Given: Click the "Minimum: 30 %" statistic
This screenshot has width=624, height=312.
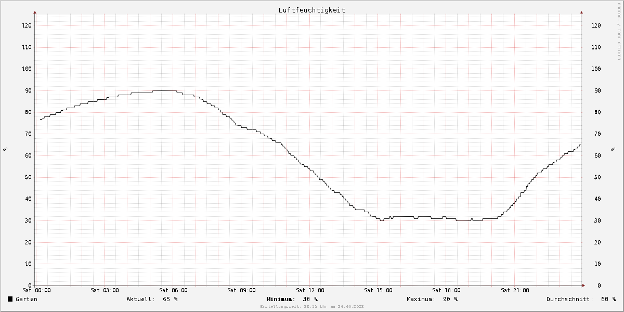Looking at the screenshot, I should tap(292, 299).
